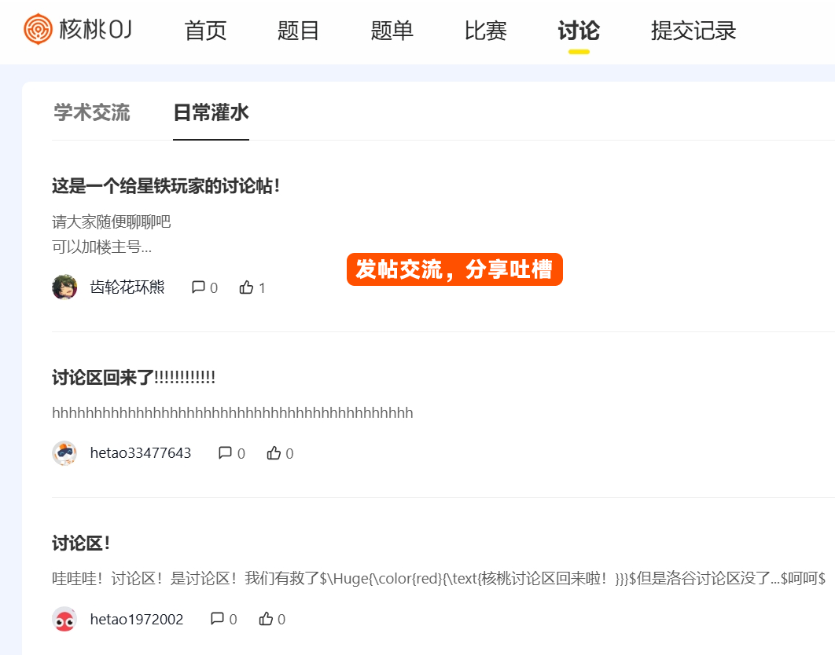Open the 题目 navigation item
The height and width of the screenshot is (655, 835).
pyautogui.click(x=299, y=31)
